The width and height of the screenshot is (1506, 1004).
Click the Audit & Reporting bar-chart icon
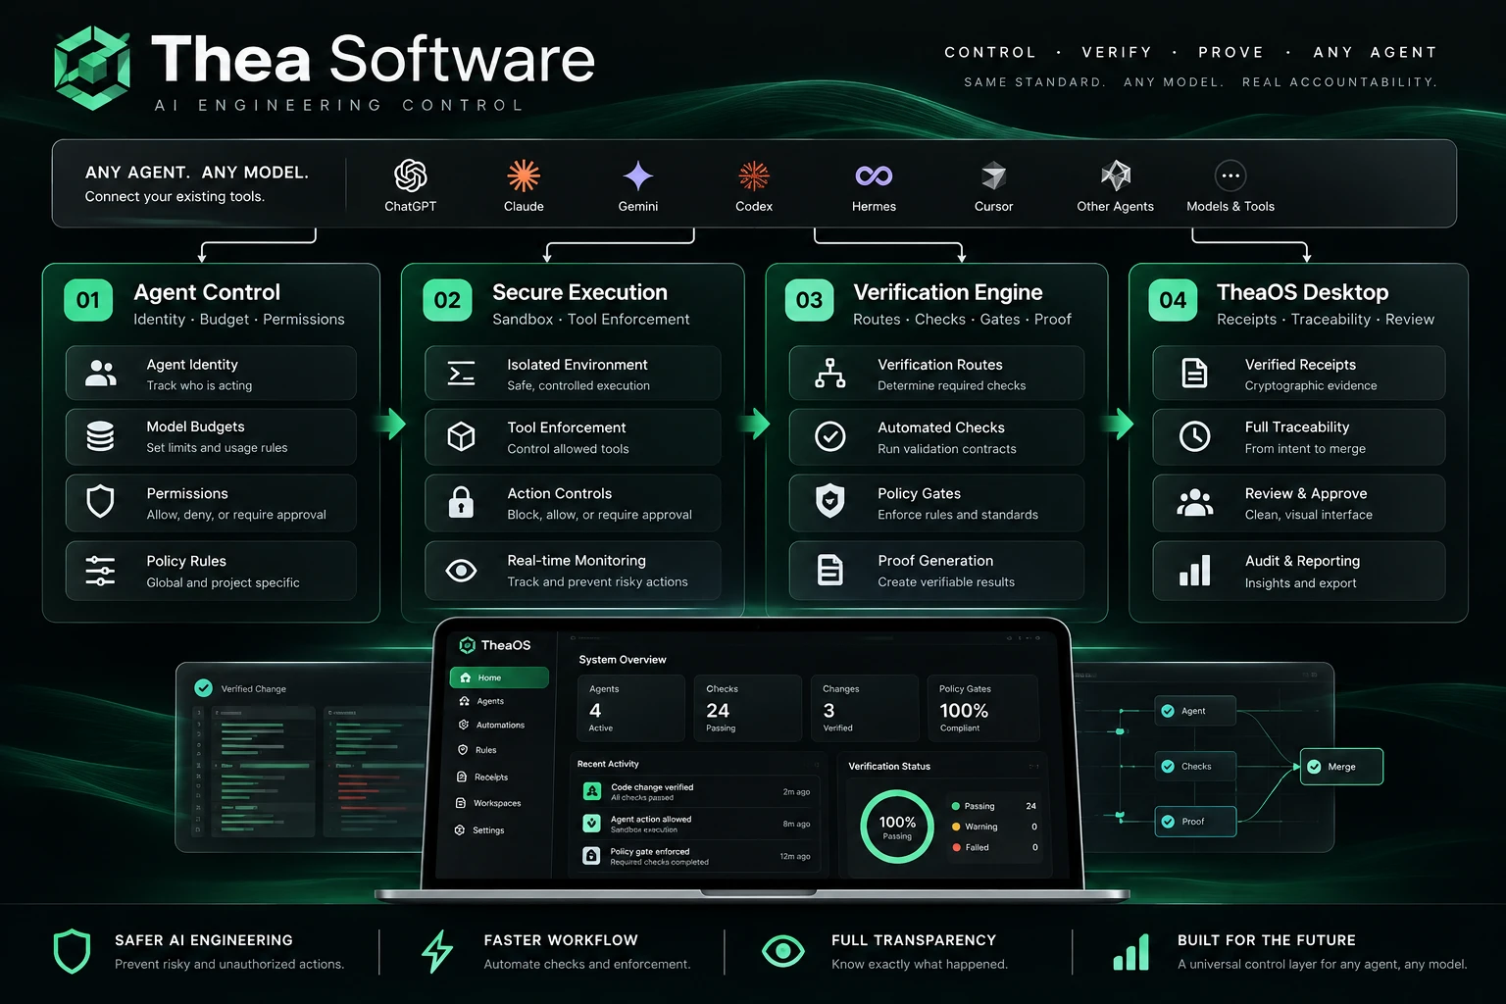1194,571
